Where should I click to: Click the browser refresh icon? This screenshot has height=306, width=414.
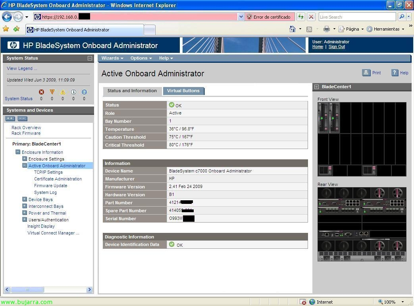pyautogui.click(x=301, y=17)
